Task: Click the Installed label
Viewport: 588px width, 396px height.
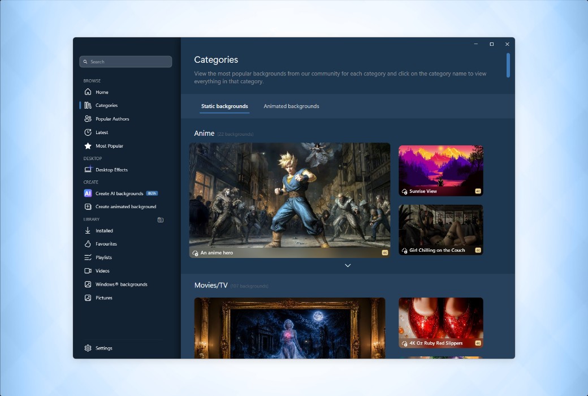Action: pos(104,230)
